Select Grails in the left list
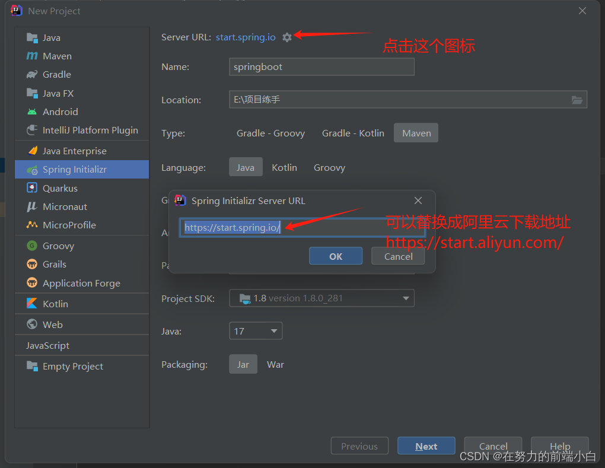The width and height of the screenshot is (605, 468). pos(82,265)
